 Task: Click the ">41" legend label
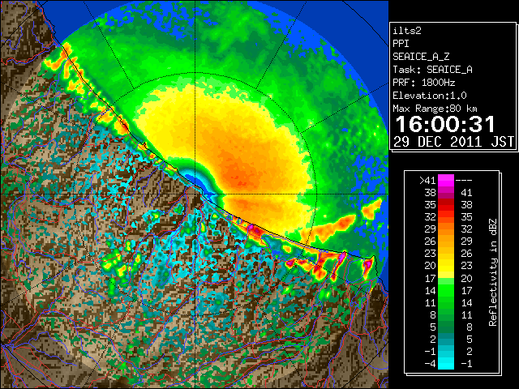pyautogui.click(x=427, y=181)
